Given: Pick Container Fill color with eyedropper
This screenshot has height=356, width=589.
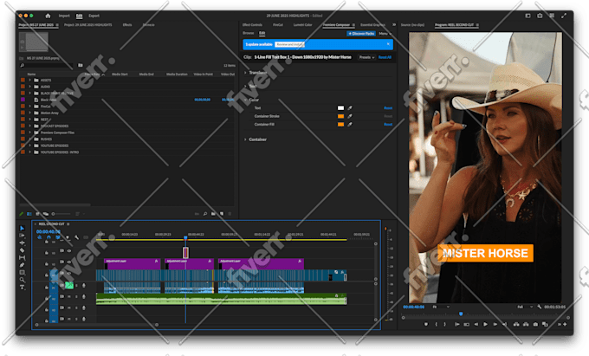Looking at the screenshot, I should [350, 125].
